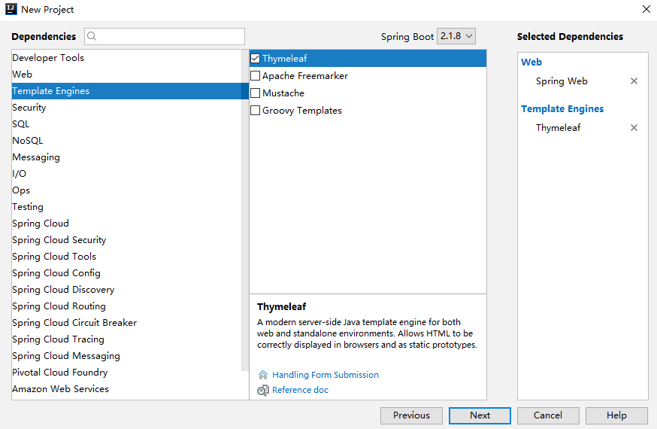657x429 pixels.
Task: Click the home icon beside Handling Form Submission
Action: 263,375
